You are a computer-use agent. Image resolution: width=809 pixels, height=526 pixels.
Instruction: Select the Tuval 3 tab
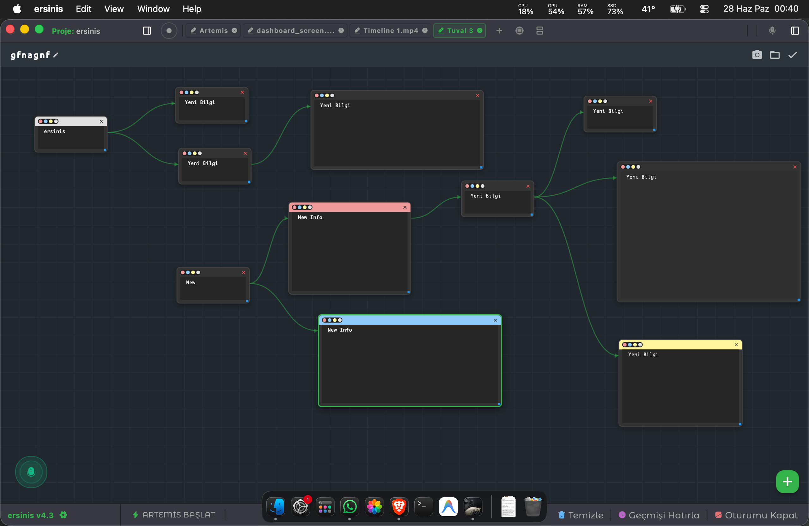coord(459,31)
